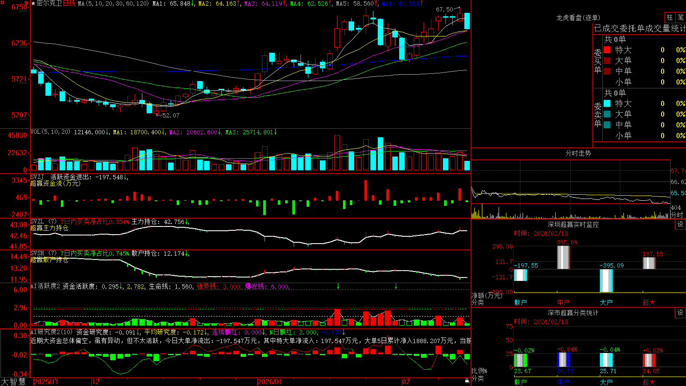This screenshot has width=686, height=386.
Task: Open the SVZL (7) indicator label
Action: click(43, 222)
